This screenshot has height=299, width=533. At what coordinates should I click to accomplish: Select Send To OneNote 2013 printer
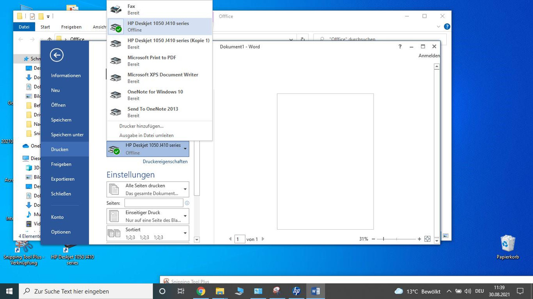(x=159, y=112)
